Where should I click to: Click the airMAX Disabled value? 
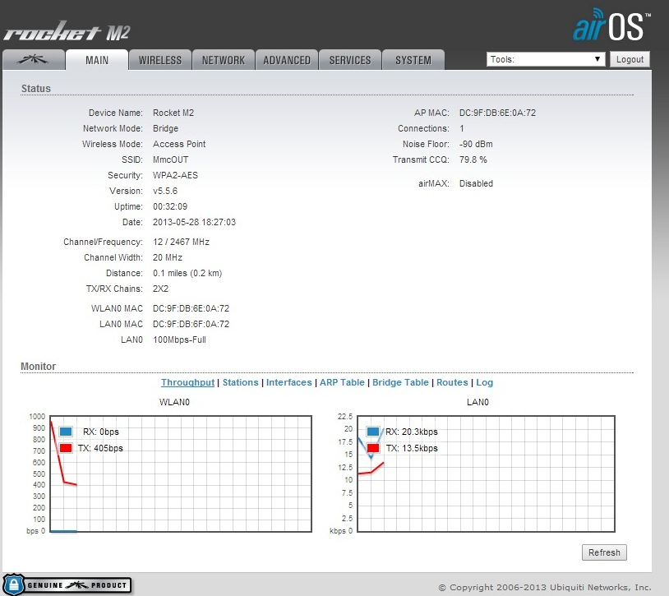coord(476,183)
